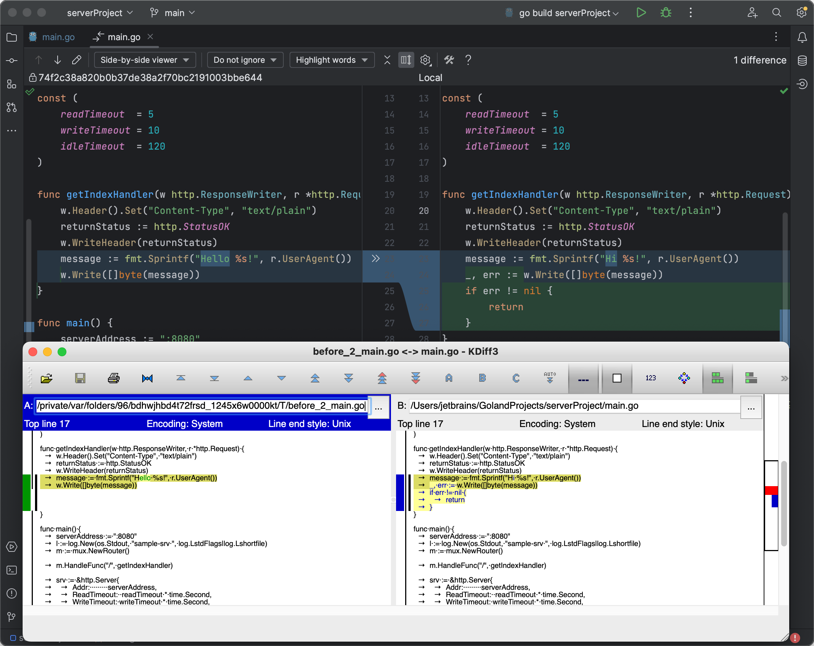Open the Problems tool window

click(x=12, y=593)
